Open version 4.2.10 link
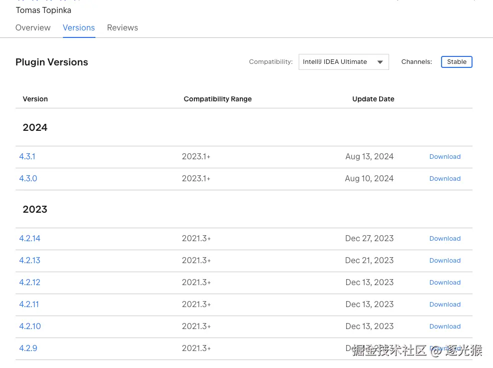This screenshot has width=493, height=368. click(30, 327)
